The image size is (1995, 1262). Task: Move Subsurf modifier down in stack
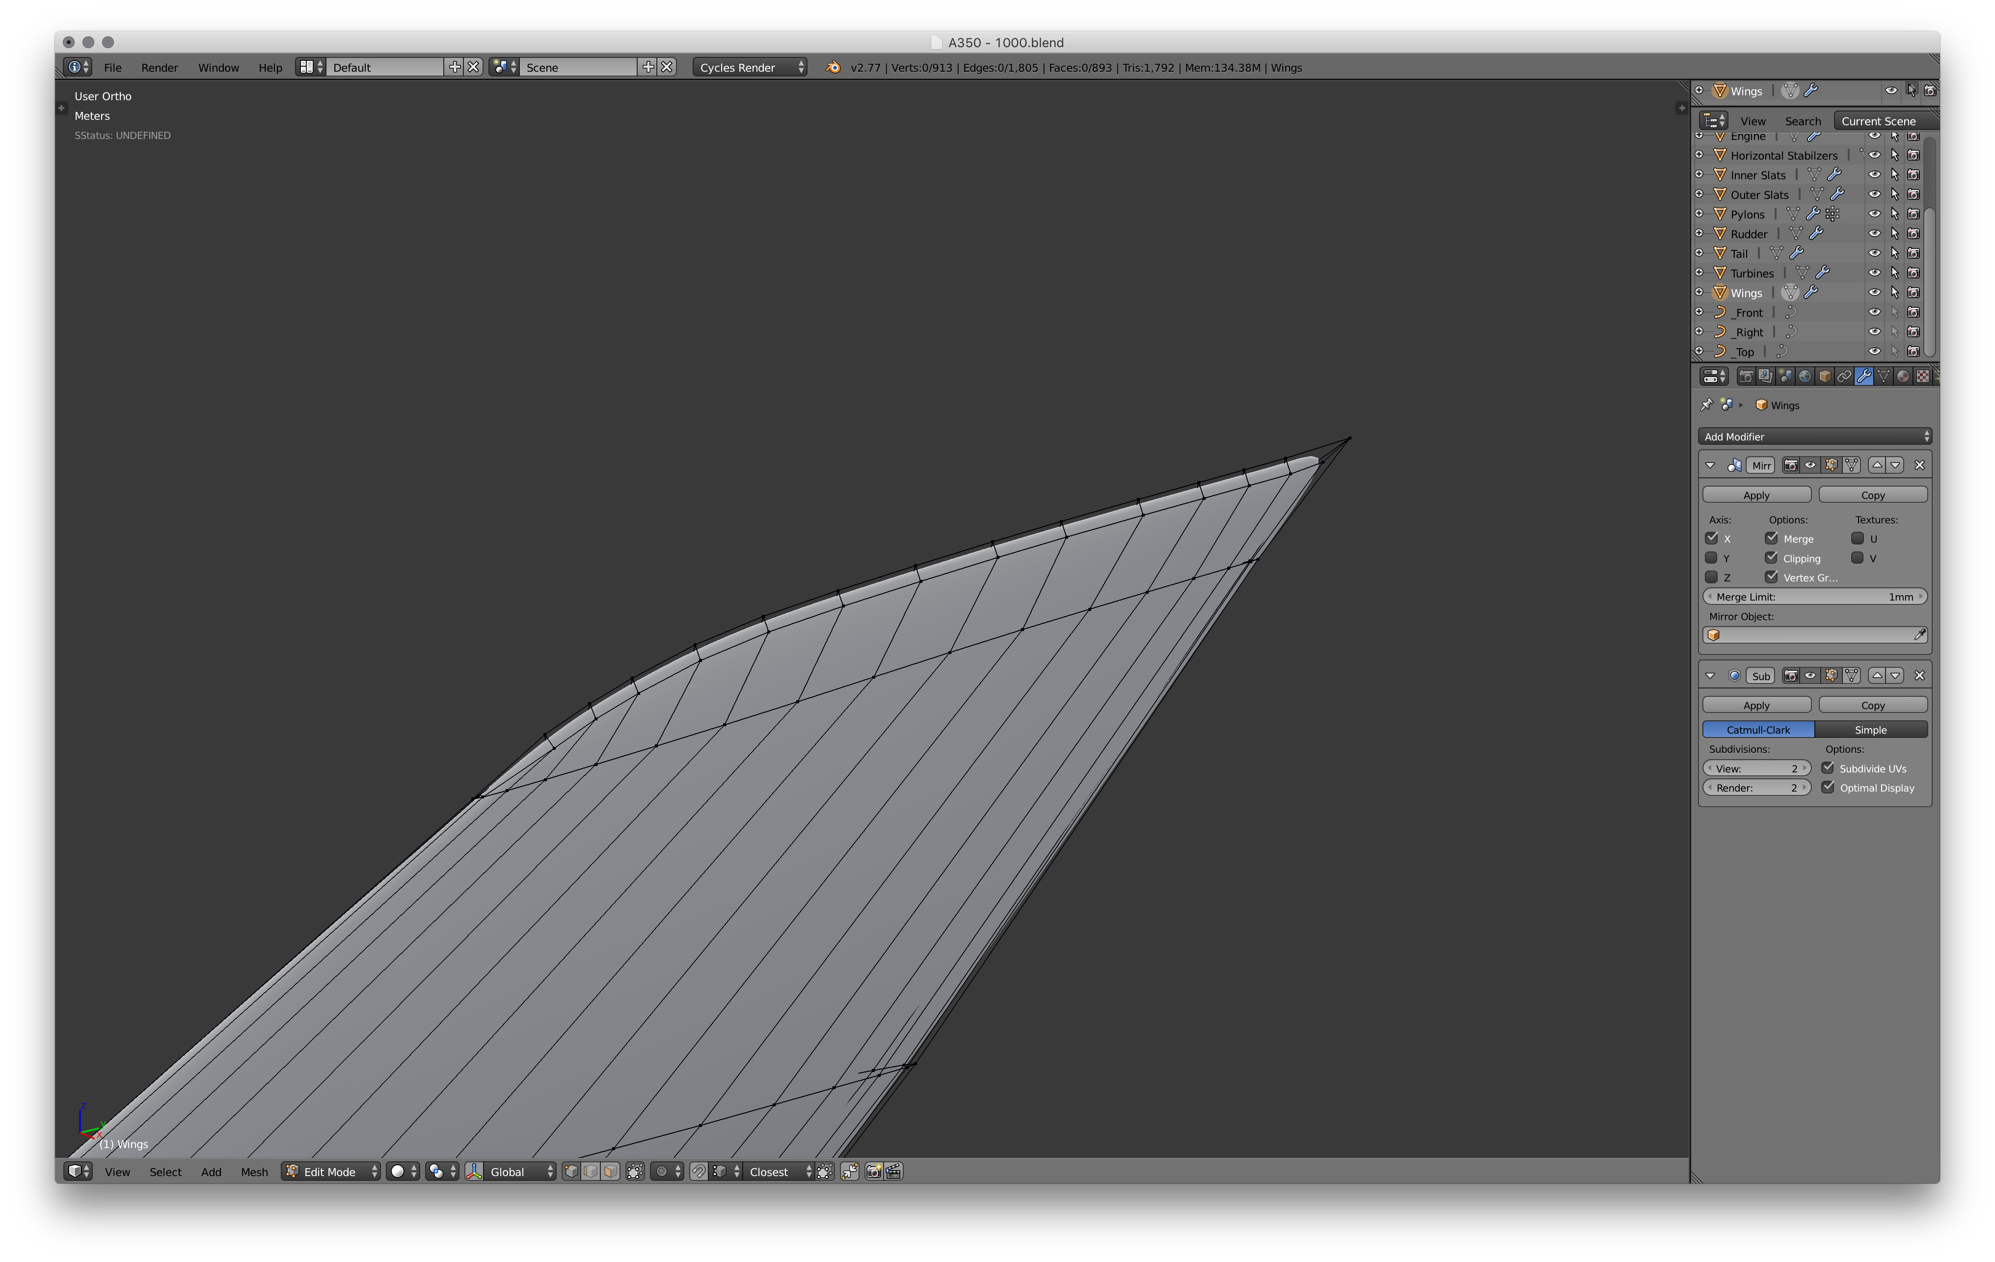click(x=1895, y=675)
